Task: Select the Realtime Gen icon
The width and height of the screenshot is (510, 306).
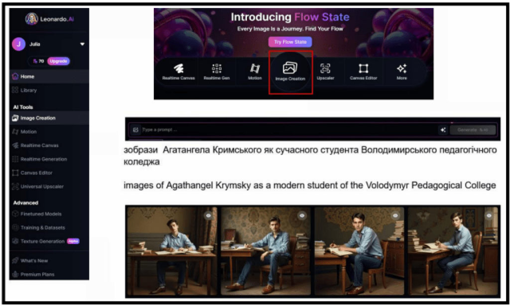Action: click(x=217, y=72)
